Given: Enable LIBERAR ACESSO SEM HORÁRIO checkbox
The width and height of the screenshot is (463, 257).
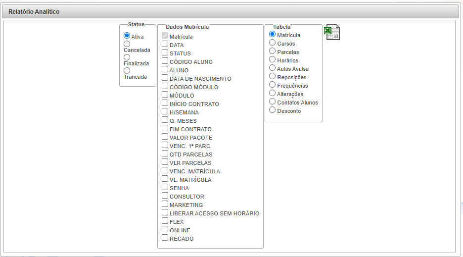Looking at the screenshot, I should tap(165, 213).
